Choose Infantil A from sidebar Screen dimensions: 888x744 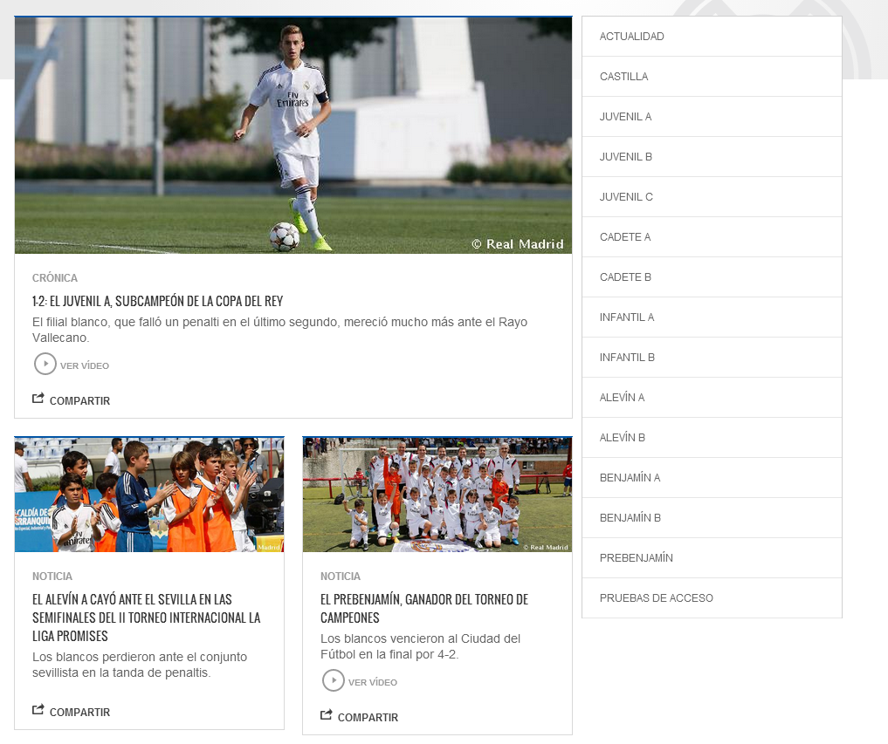click(x=712, y=317)
